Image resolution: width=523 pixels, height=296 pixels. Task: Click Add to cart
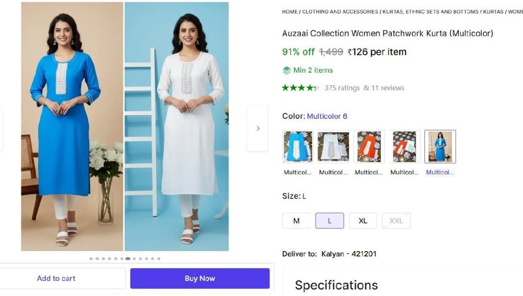(56, 278)
